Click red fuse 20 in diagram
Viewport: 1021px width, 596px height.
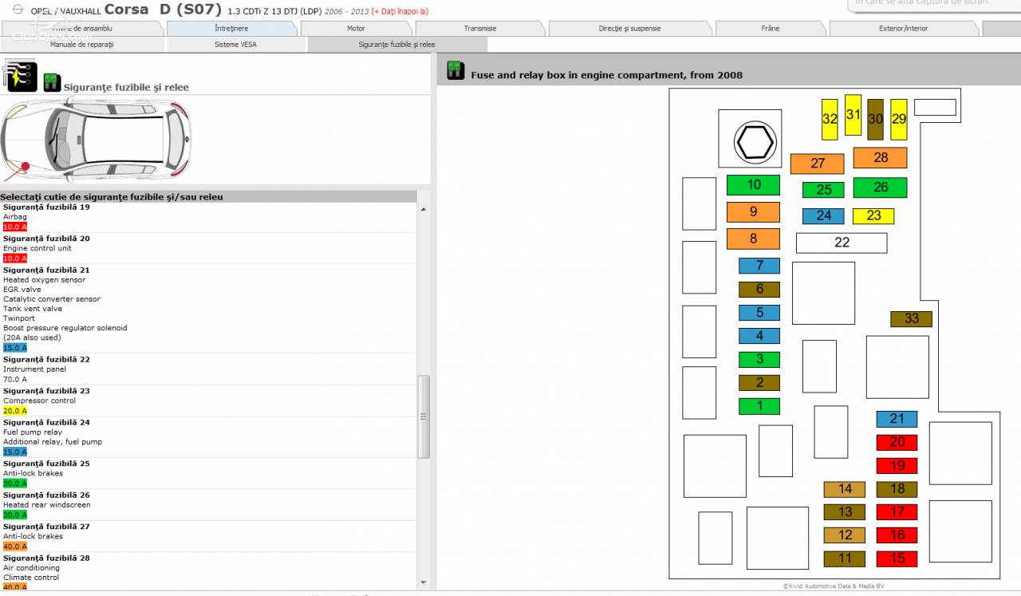897,442
